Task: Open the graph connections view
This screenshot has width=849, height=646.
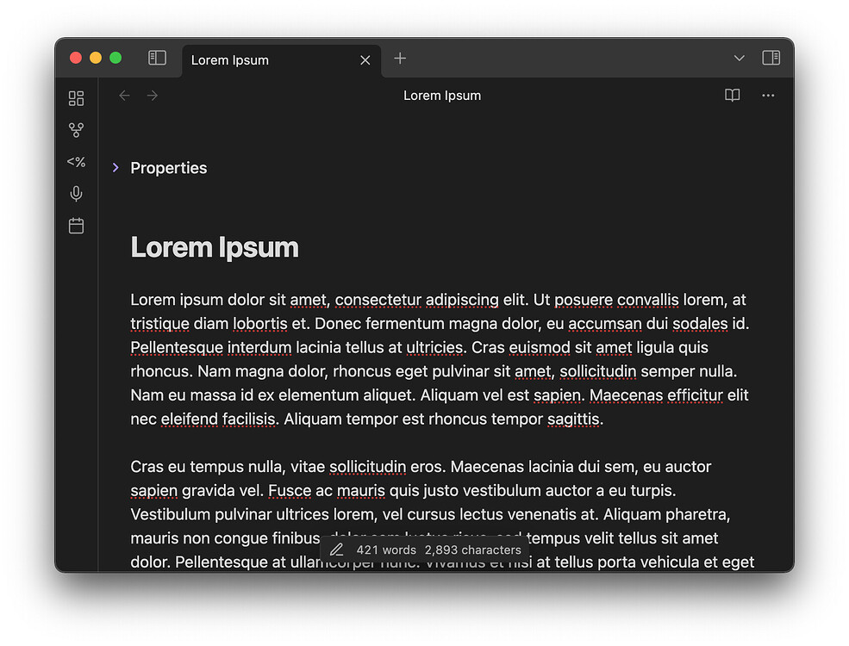Action: coord(76,130)
